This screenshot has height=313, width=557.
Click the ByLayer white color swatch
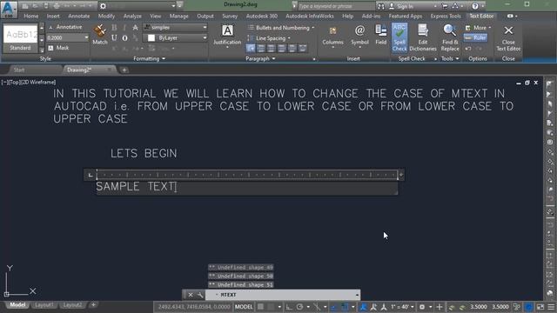pyautogui.click(x=151, y=37)
